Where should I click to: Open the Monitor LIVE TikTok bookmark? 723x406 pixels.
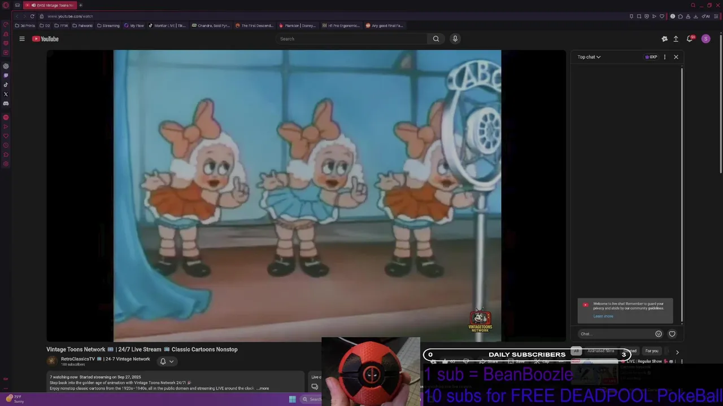pos(167,25)
